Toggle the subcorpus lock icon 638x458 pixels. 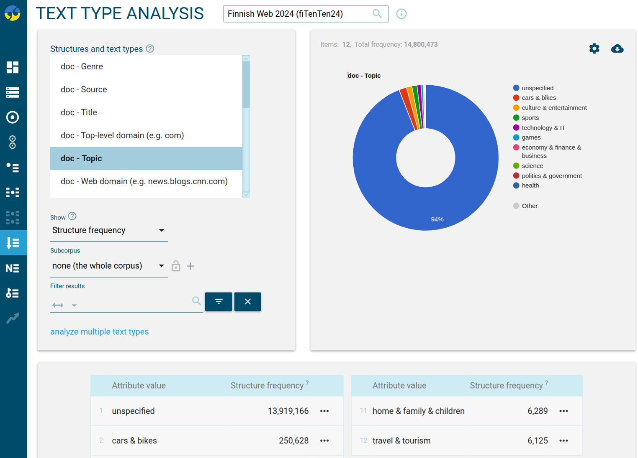coord(176,266)
